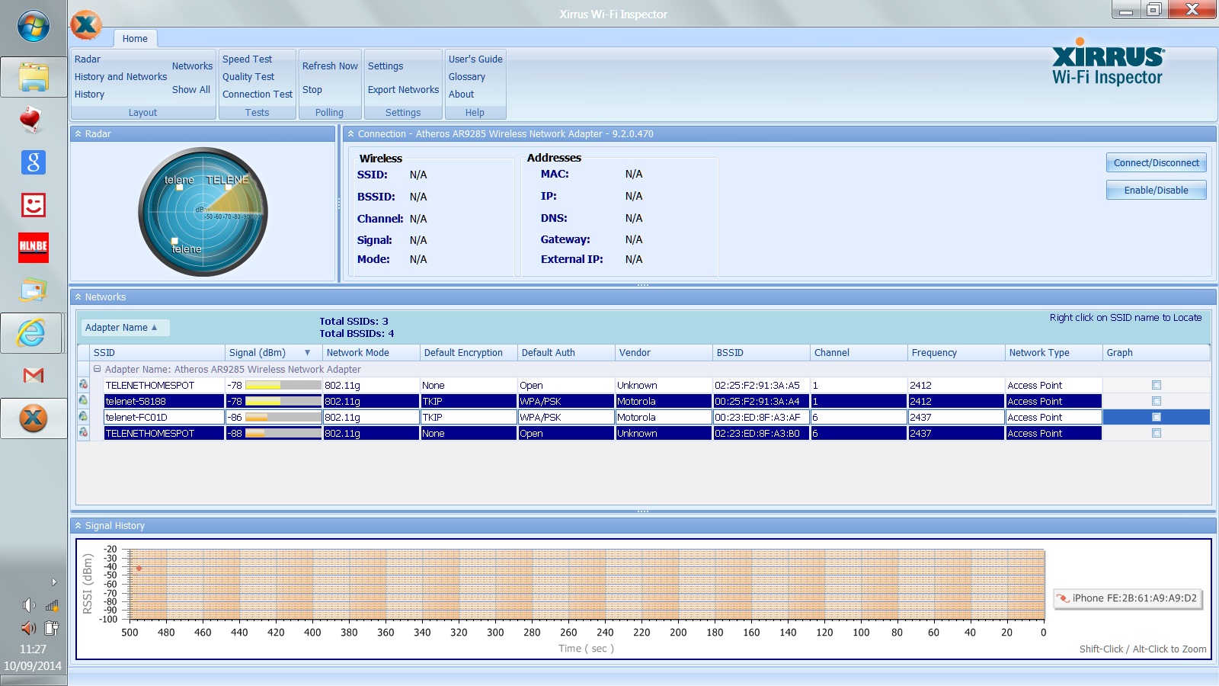Image resolution: width=1219 pixels, height=686 pixels.
Task: Run the Speed Test from the ribbon
Action: coord(247,59)
